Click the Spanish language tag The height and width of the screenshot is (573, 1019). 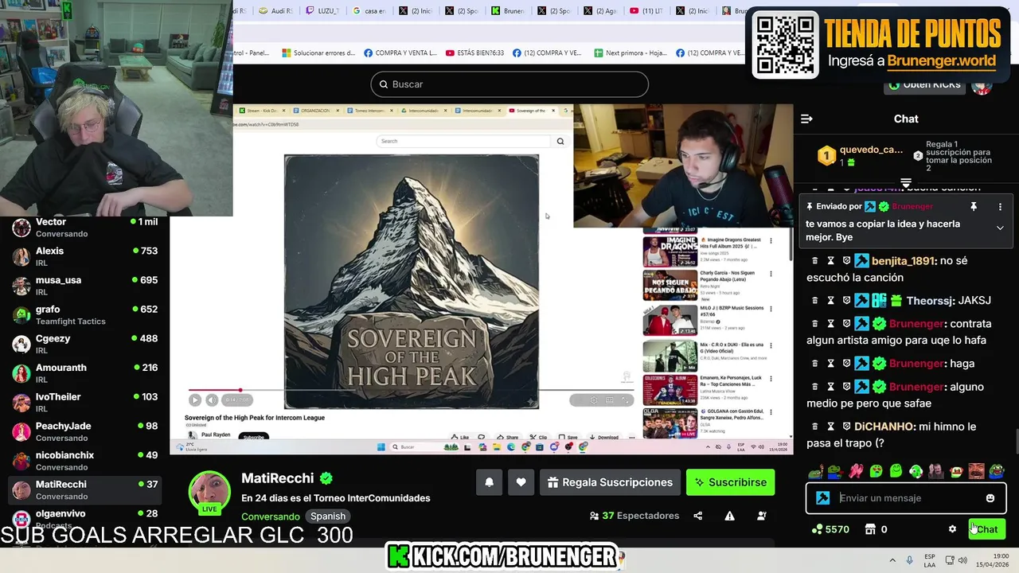pyautogui.click(x=328, y=516)
